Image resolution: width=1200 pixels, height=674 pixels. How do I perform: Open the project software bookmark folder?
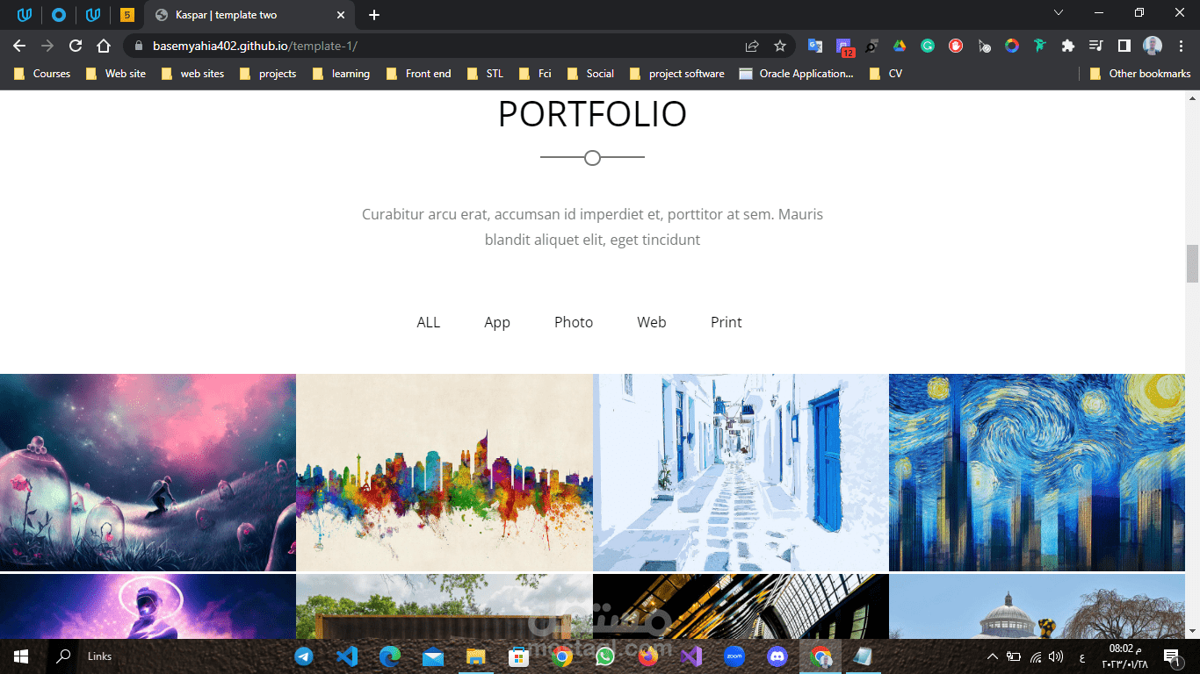tap(677, 74)
